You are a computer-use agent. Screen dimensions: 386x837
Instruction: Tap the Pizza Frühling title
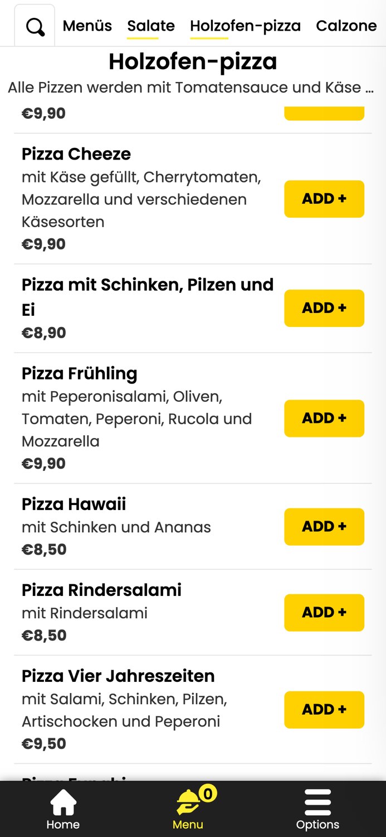(x=79, y=373)
